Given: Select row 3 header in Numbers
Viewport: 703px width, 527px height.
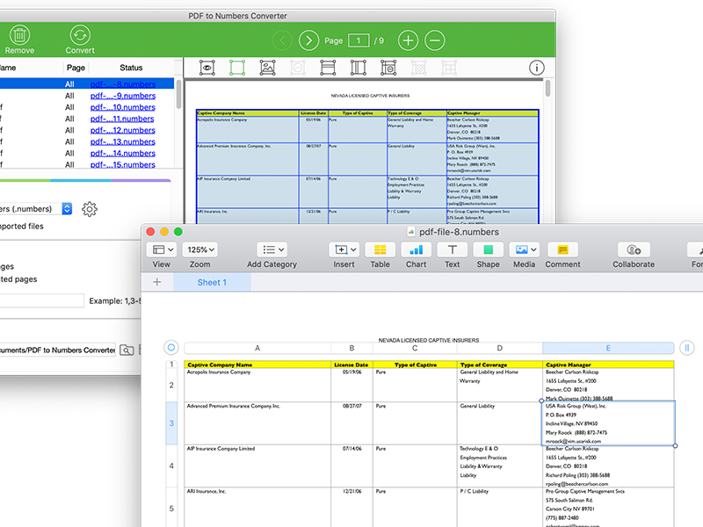Looking at the screenshot, I should click(x=171, y=423).
